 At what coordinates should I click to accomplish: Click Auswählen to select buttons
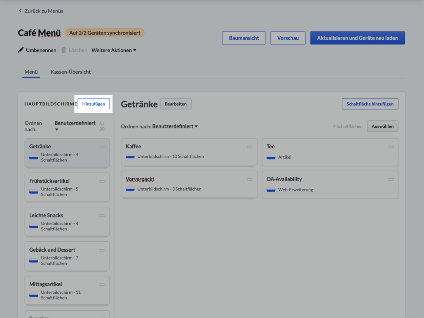tap(383, 126)
